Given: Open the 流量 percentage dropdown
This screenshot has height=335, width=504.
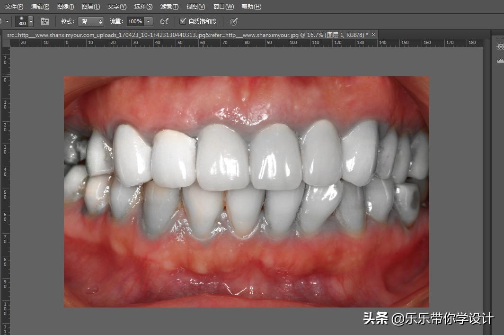Looking at the screenshot, I should click(148, 21).
